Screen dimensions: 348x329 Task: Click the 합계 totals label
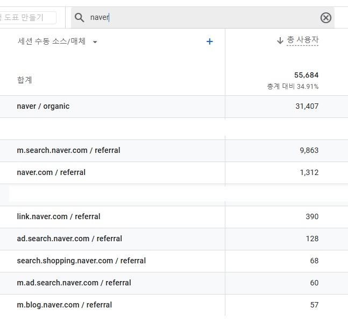25,80
